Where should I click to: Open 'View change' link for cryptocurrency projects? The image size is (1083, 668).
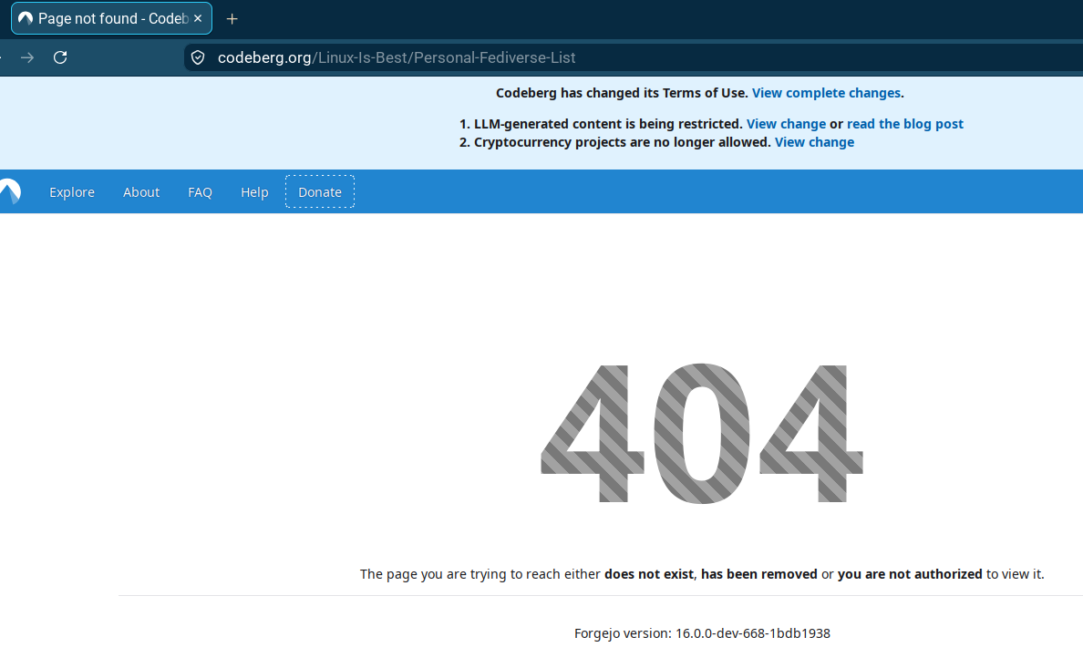814,141
